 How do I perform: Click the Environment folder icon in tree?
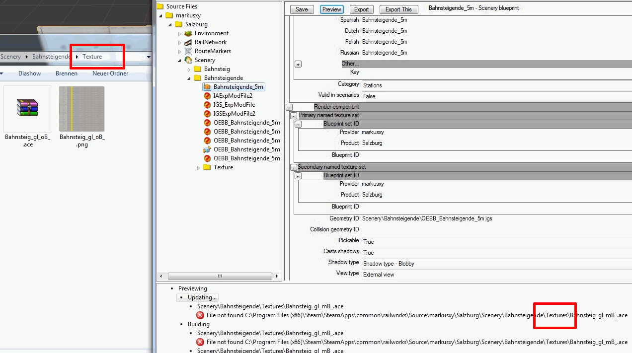pos(188,33)
